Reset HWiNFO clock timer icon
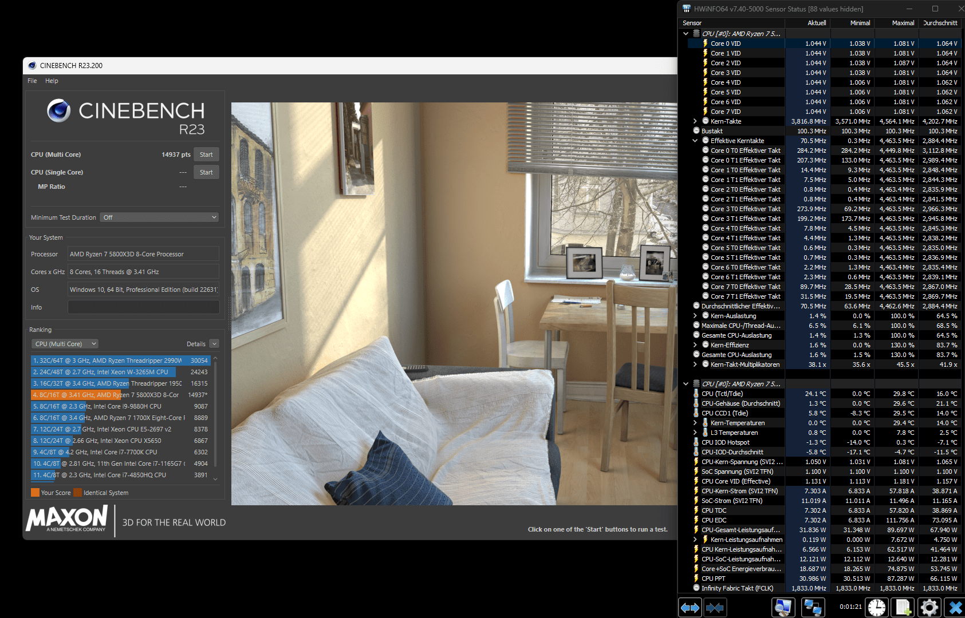 tap(877, 608)
